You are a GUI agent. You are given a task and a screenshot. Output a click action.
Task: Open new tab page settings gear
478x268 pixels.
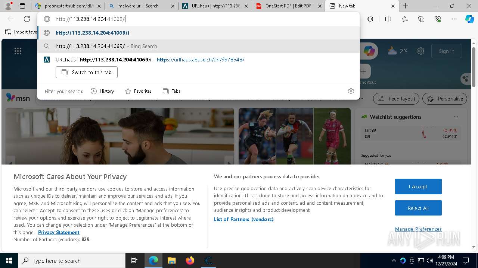click(421, 51)
